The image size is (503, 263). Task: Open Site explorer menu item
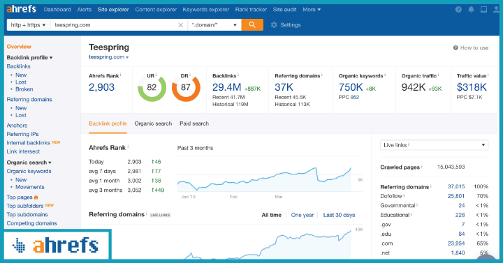pyautogui.click(x=113, y=10)
